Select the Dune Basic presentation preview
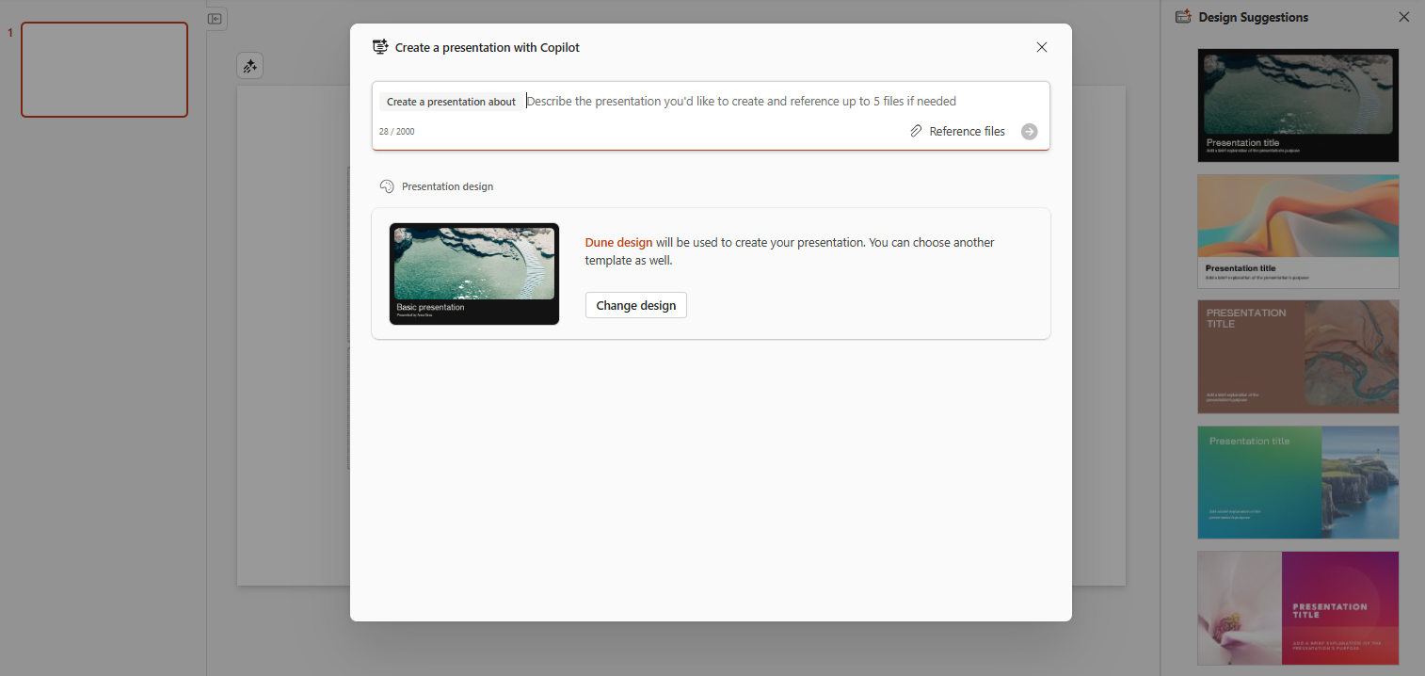This screenshot has width=1425, height=676. click(x=474, y=273)
